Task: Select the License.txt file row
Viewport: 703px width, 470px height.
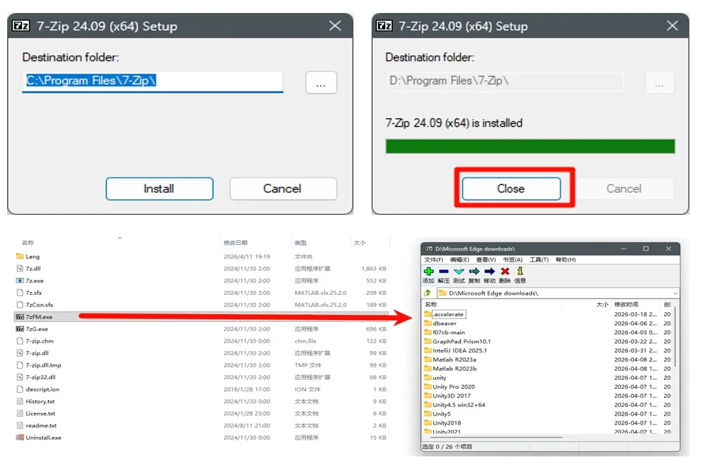Action: coord(202,413)
